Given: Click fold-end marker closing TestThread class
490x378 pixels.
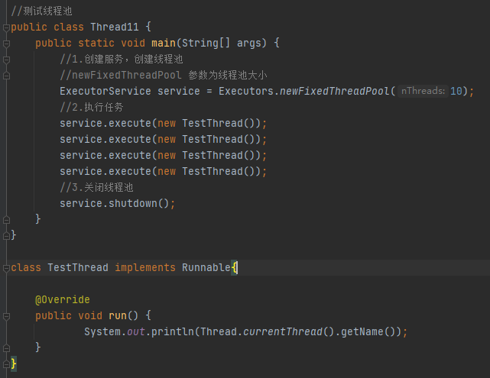Looking at the screenshot, I should click(6, 363).
